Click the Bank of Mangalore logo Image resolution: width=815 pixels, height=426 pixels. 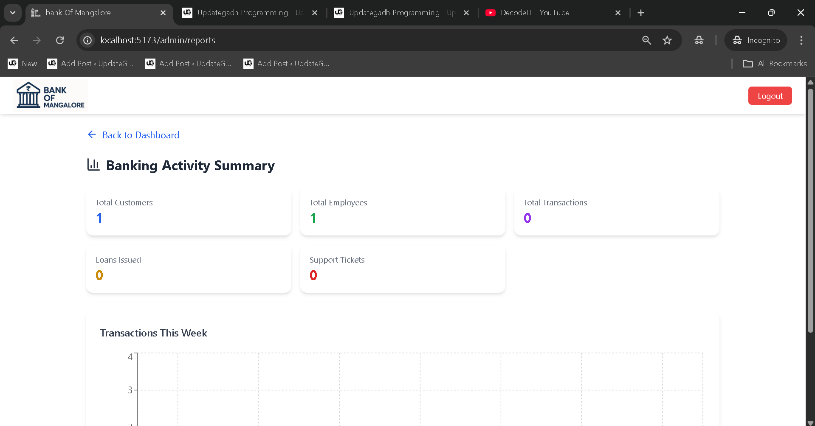[x=51, y=95]
